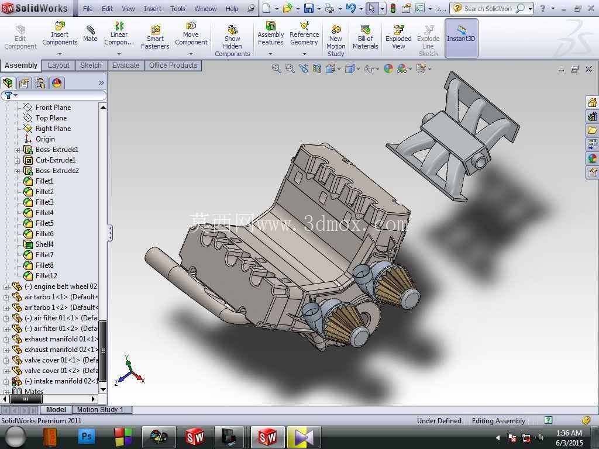The image size is (599, 449).
Task: Open the Motion Study 1 tab
Action: point(100,410)
